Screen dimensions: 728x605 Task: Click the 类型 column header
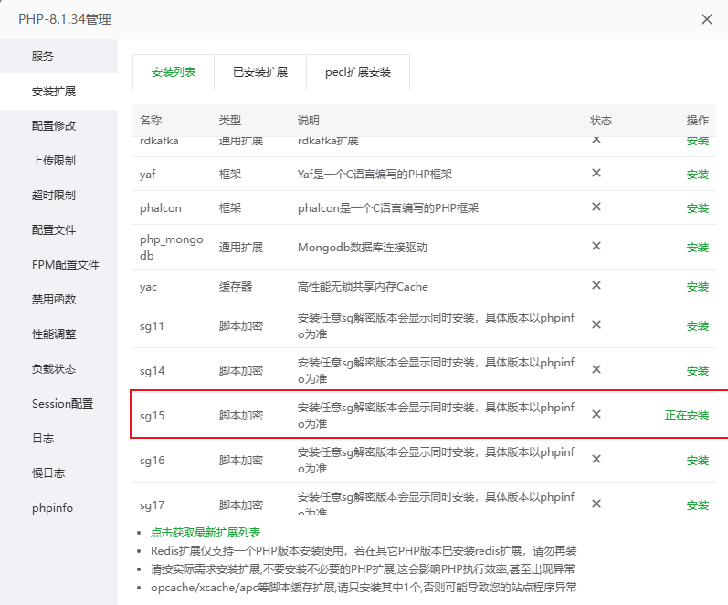coord(230,121)
